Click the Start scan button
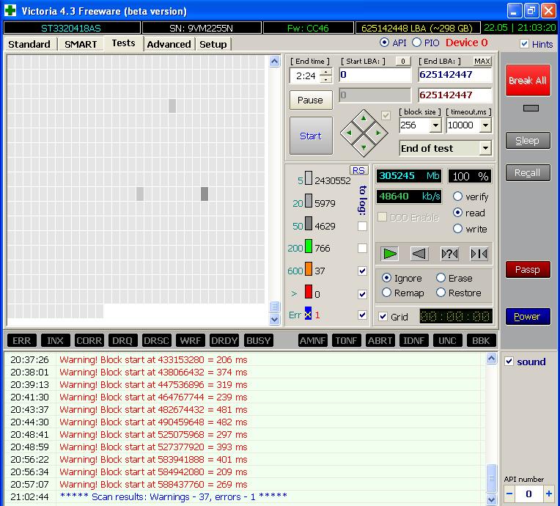Viewport: 560px width, 506px height. (311, 136)
